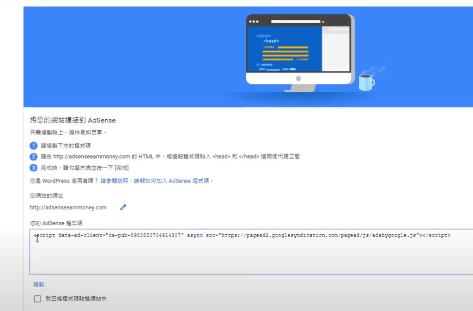Click the script tag code line
473x311 pixels.
coord(242,235)
